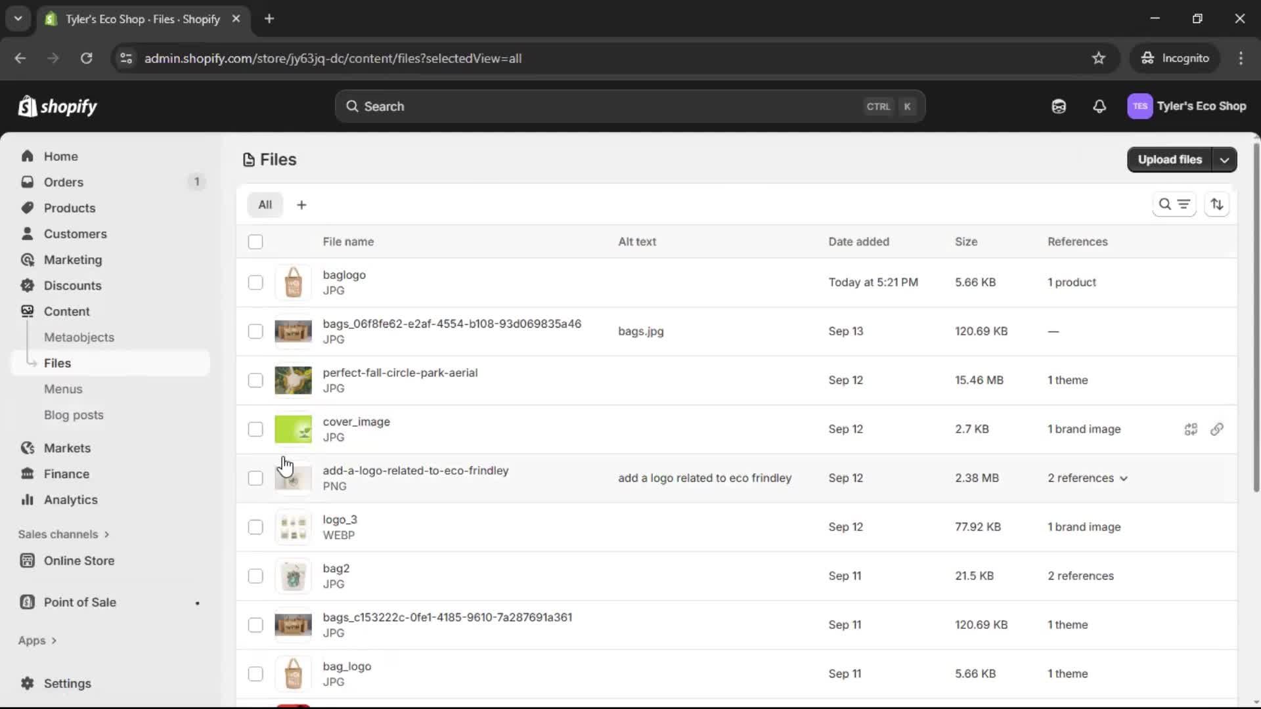Tick the checkbox beside bag2 row

tap(255, 576)
